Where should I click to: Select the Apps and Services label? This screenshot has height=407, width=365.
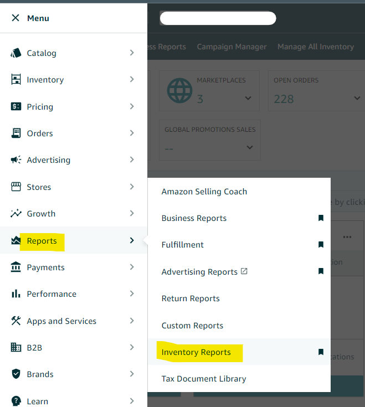coord(61,321)
